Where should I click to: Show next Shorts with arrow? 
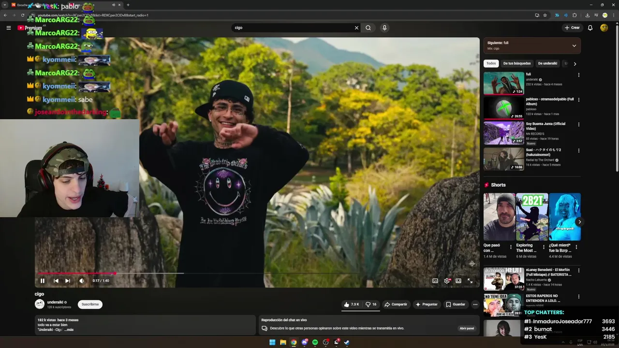579,222
